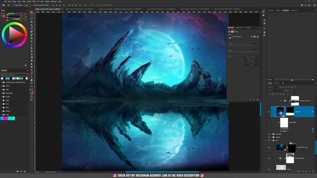Image resolution: width=317 pixels, height=178 pixels.
Task: Filter layers by type (T) icon
Action: (x=286, y=87)
